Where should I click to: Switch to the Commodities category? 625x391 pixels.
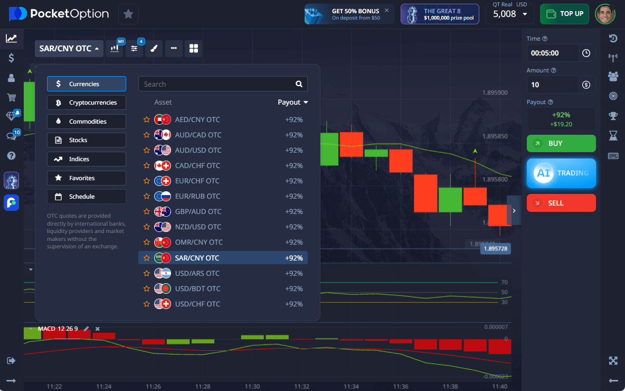[87, 122]
